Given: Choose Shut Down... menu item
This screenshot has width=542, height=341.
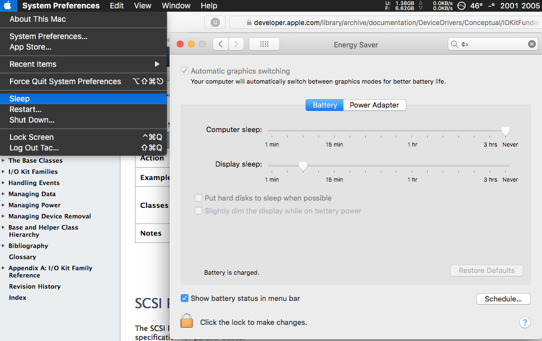Looking at the screenshot, I should pyautogui.click(x=83, y=120).
